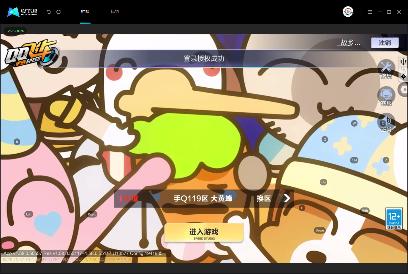Switch to the 推荐 tab

coord(85,12)
